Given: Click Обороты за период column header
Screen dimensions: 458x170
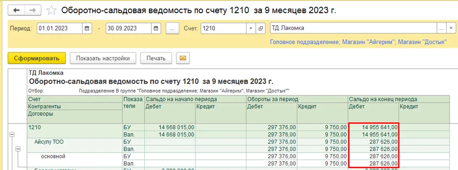Looking at the screenshot, I should (297, 99).
